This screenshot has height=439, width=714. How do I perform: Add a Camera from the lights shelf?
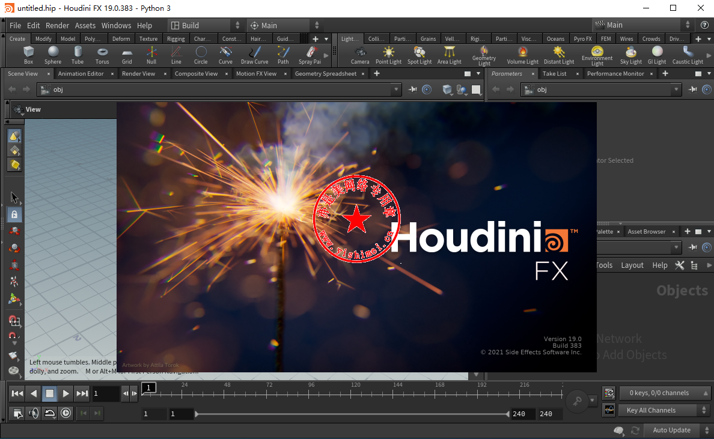coord(360,55)
